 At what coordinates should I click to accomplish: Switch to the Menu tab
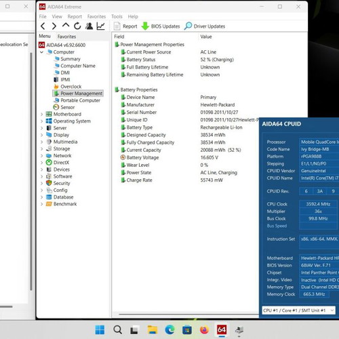[45, 36]
